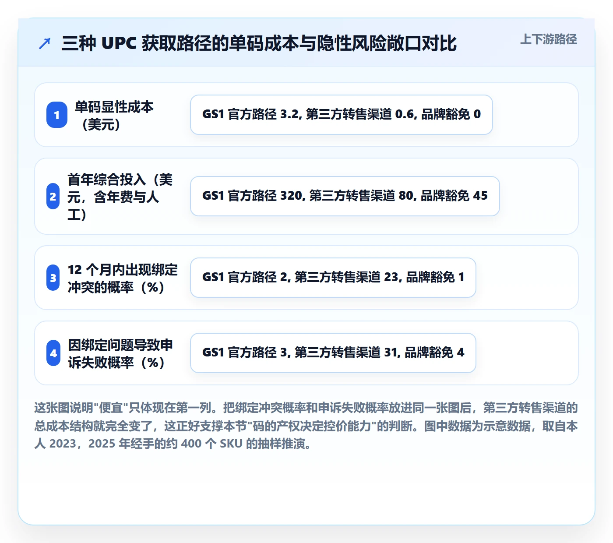Click the step 4 number badge
The width and height of the screenshot is (613, 543).
53,353
